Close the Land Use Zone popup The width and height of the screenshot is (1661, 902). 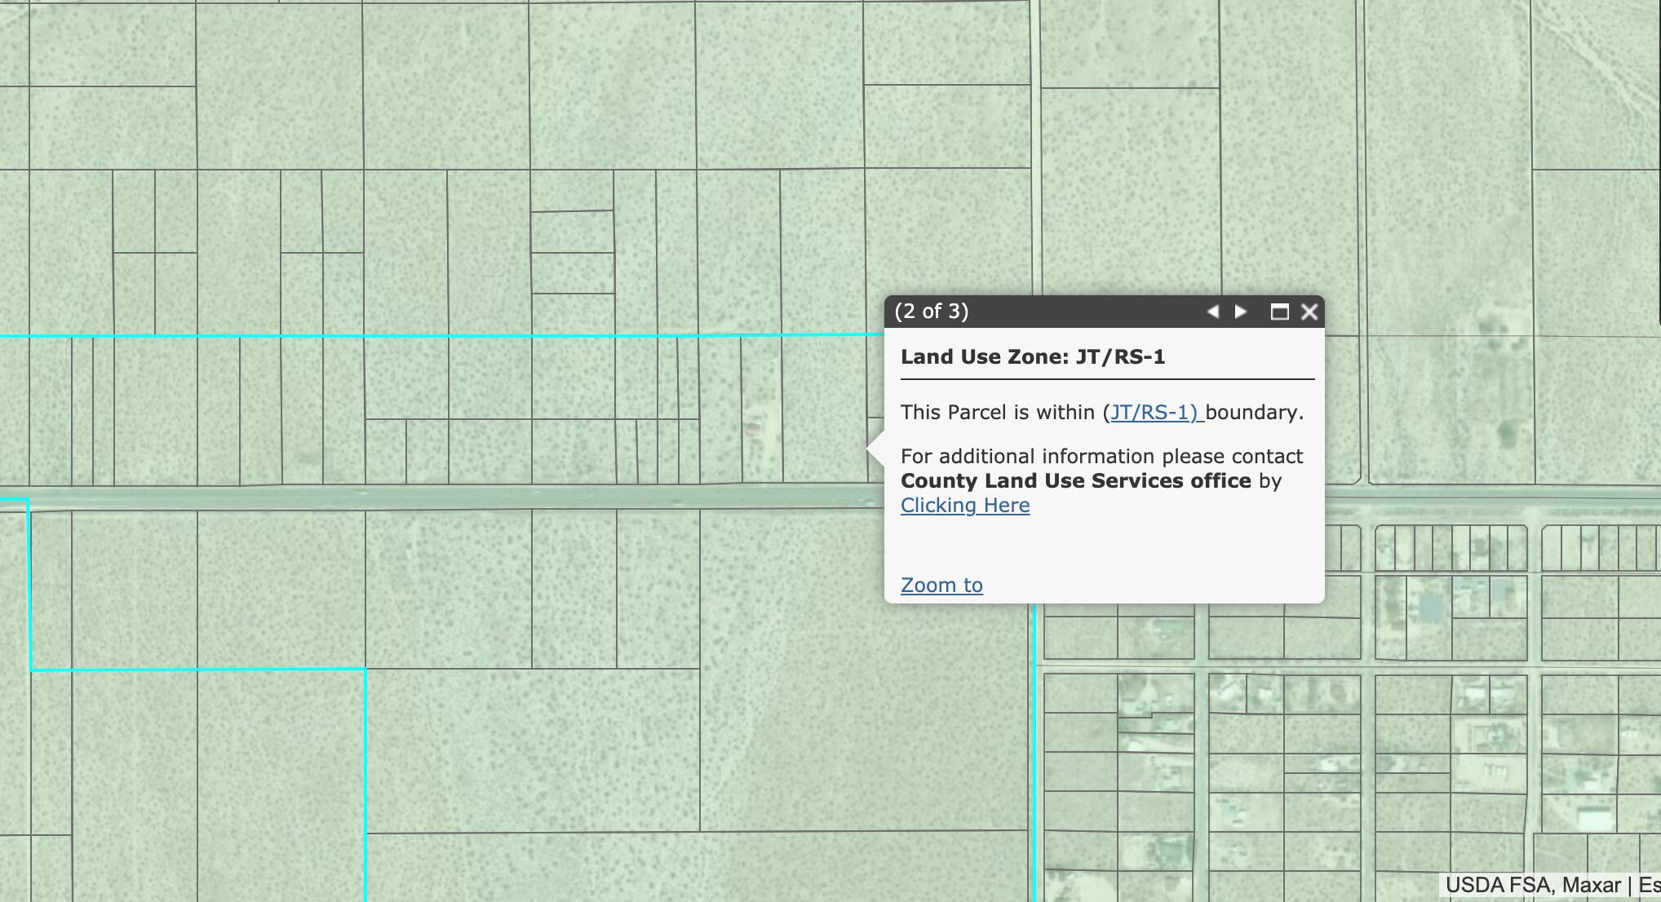(1309, 312)
